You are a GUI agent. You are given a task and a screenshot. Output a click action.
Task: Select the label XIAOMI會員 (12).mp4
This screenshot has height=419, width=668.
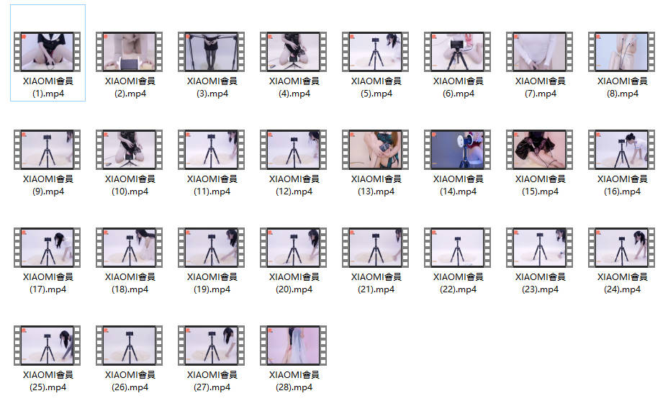coord(294,186)
